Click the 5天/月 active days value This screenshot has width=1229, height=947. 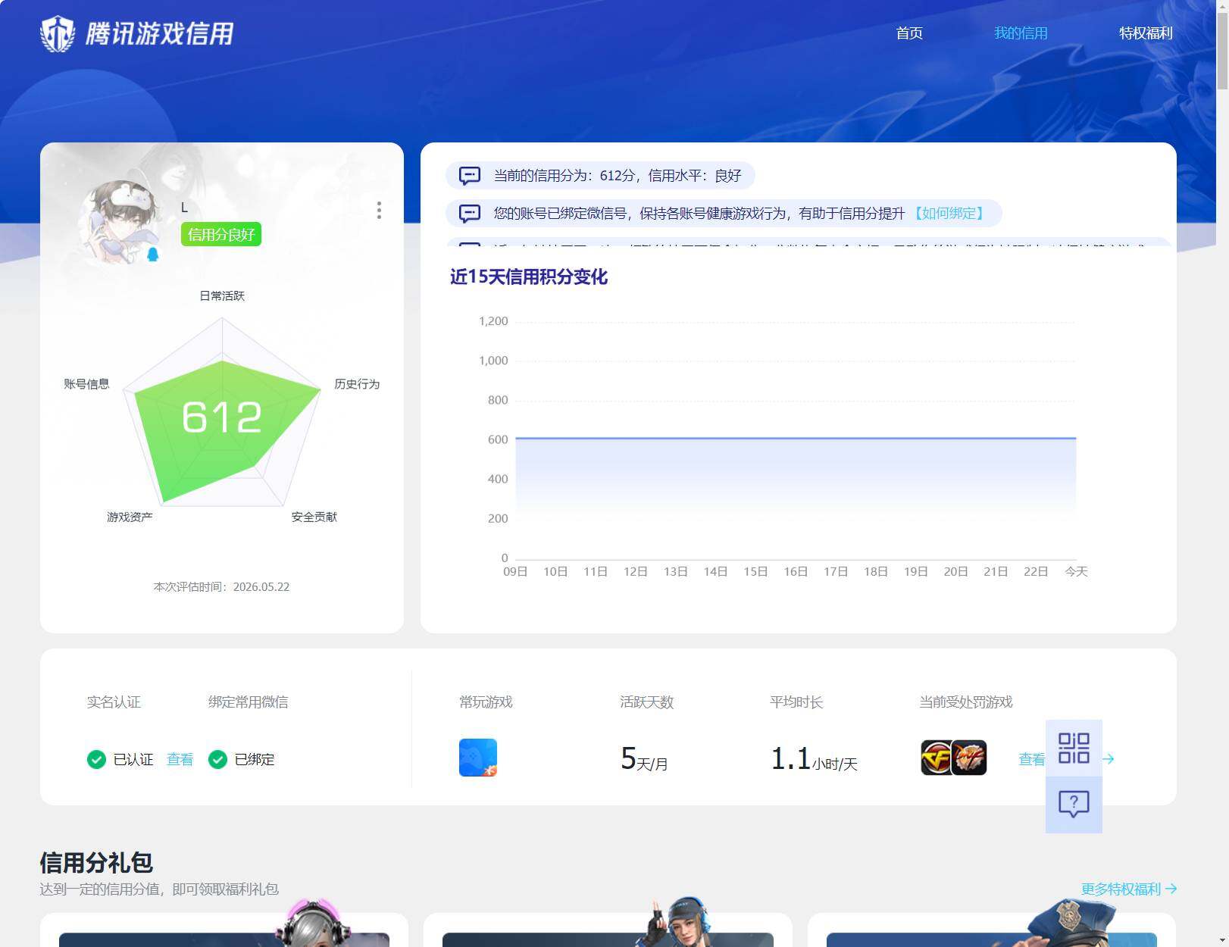click(x=644, y=758)
